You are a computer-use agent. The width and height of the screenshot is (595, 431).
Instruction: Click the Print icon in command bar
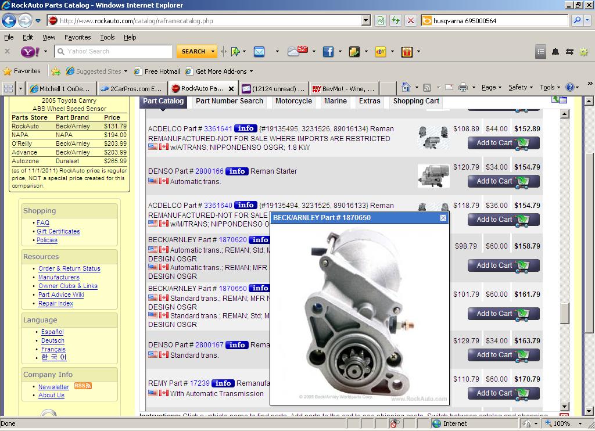click(x=463, y=88)
